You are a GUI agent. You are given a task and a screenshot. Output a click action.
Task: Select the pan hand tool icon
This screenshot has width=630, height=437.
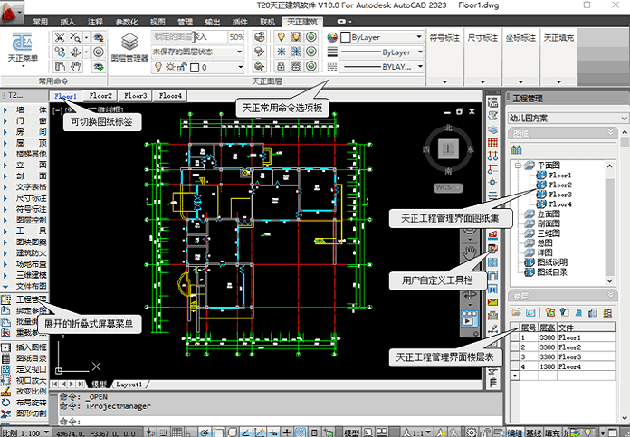(77, 67)
